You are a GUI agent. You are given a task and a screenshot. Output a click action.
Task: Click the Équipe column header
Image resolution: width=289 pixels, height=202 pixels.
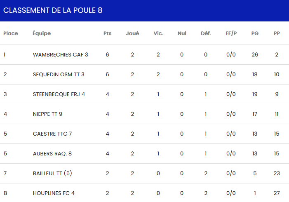click(42, 33)
